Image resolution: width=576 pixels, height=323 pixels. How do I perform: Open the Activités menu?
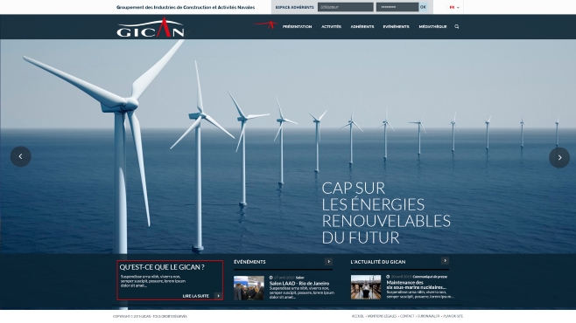tap(331, 27)
